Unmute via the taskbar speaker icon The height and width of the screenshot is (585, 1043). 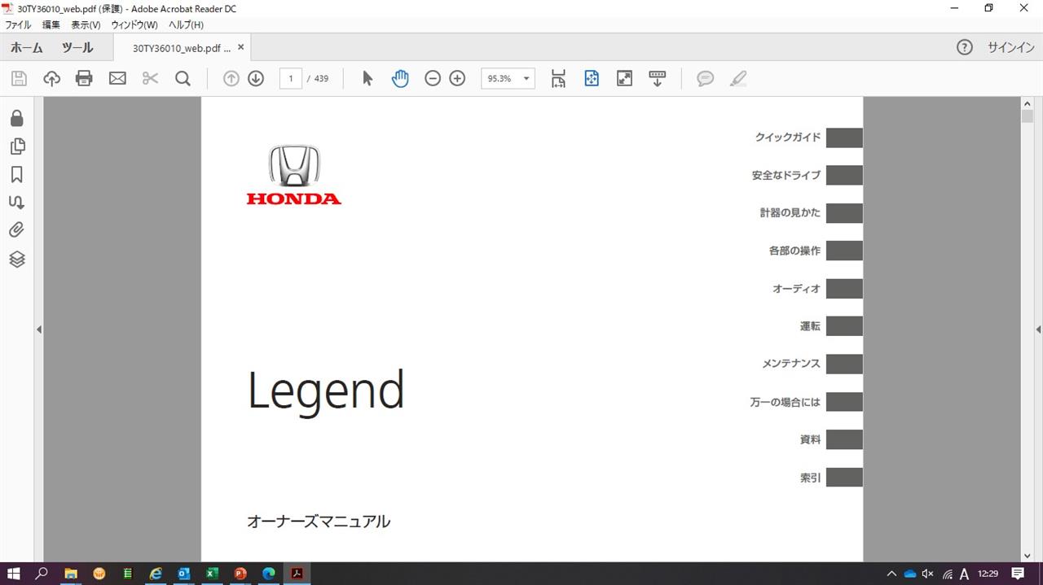click(x=927, y=574)
